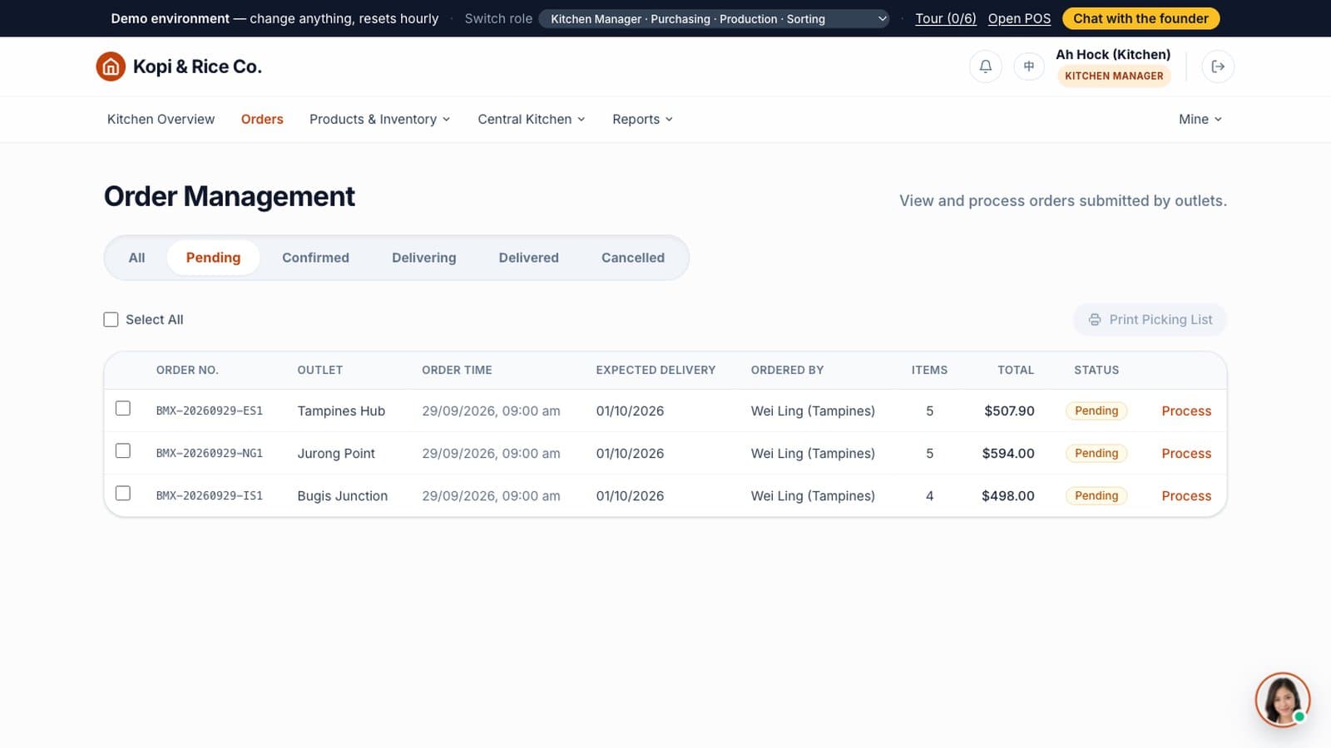Click the printer icon in Print Picking List
Image resolution: width=1331 pixels, height=748 pixels.
tap(1095, 320)
